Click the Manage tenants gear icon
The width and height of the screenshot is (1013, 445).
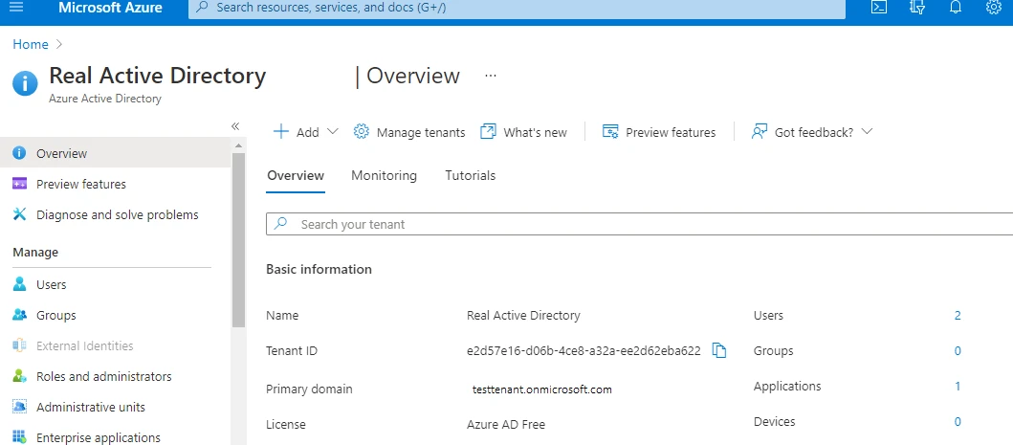[362, 132]
